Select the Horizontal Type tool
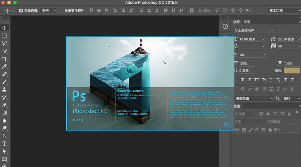This screenshot has width=301, height=167. coord(5,144)
